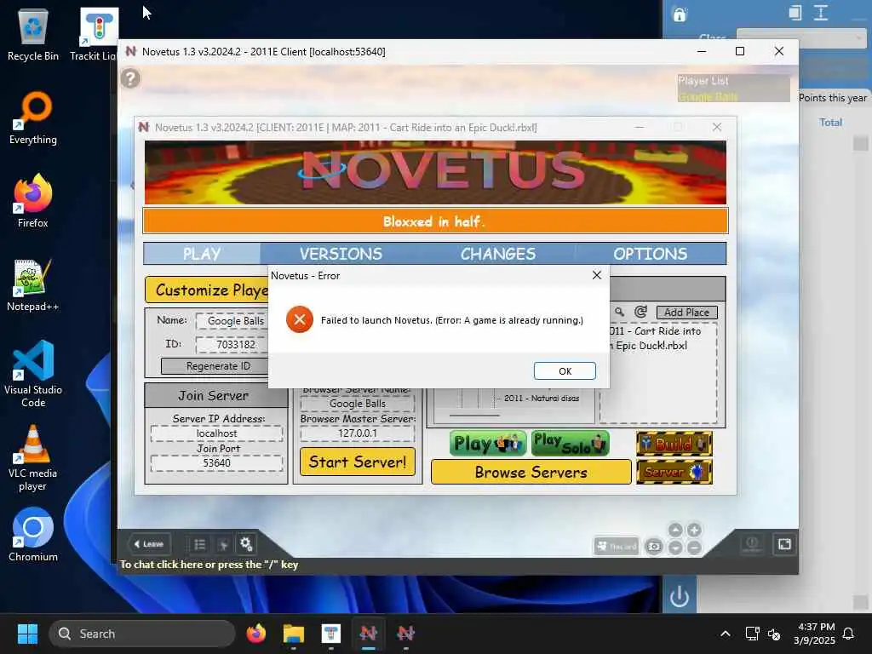Open the OPTIONS tab
Screen dimensions: 872x654
[650, 254]
